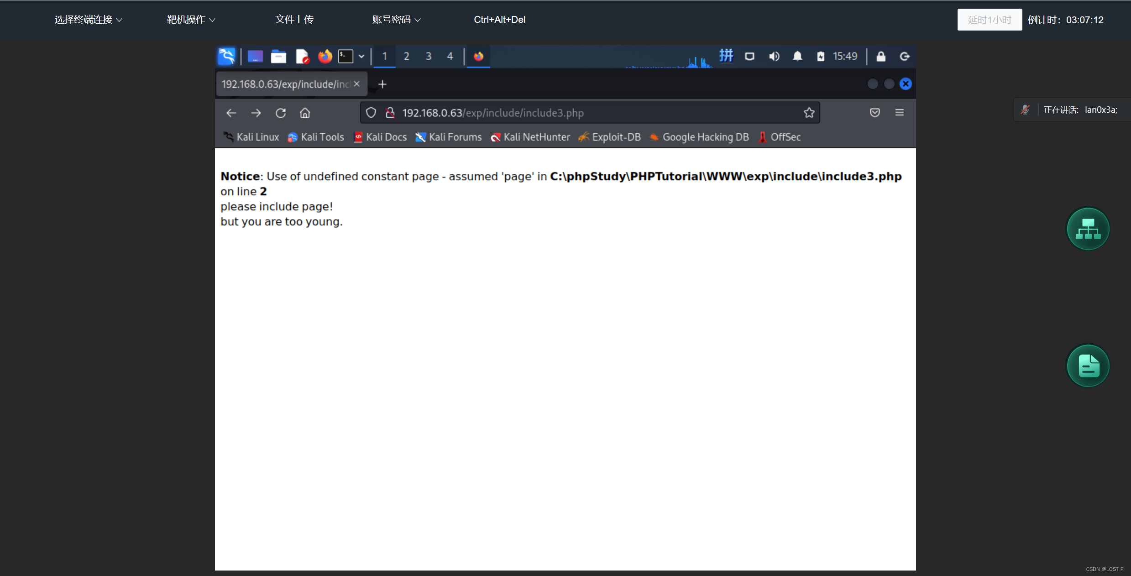1131x576 pixels.
Task: Lock the screen with padlock icon
Action: pyautogui.click(x=881, y=57)
